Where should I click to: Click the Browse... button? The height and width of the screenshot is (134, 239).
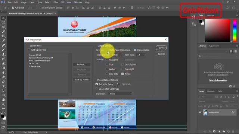coord(81,64)
